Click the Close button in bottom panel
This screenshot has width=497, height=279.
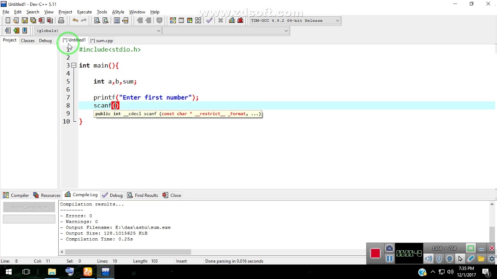(x=172, y=195)
